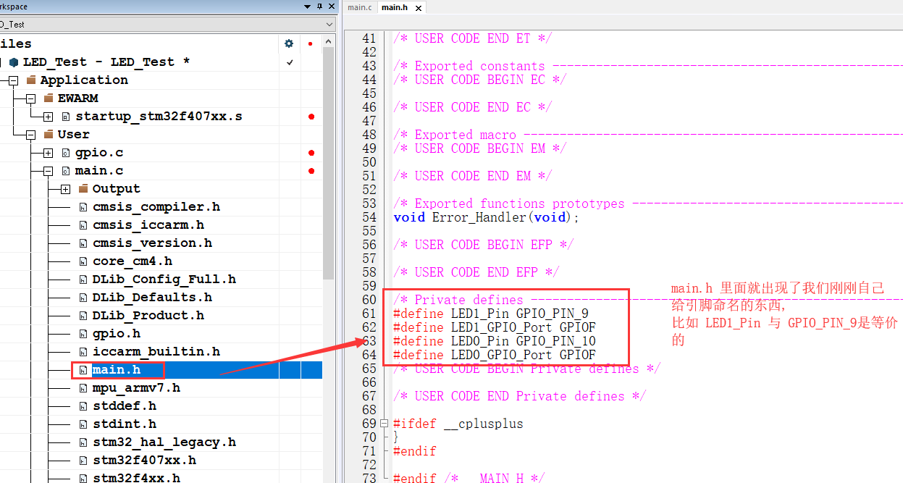The height and width of the screenshot is (483, 903).
Task: Click the '/* USER CODE BEGIN EFP */' line
Action: click(x=484, y=245)
